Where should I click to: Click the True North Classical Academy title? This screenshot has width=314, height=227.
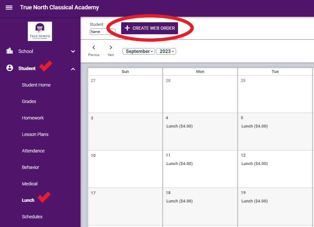[59, 7]
